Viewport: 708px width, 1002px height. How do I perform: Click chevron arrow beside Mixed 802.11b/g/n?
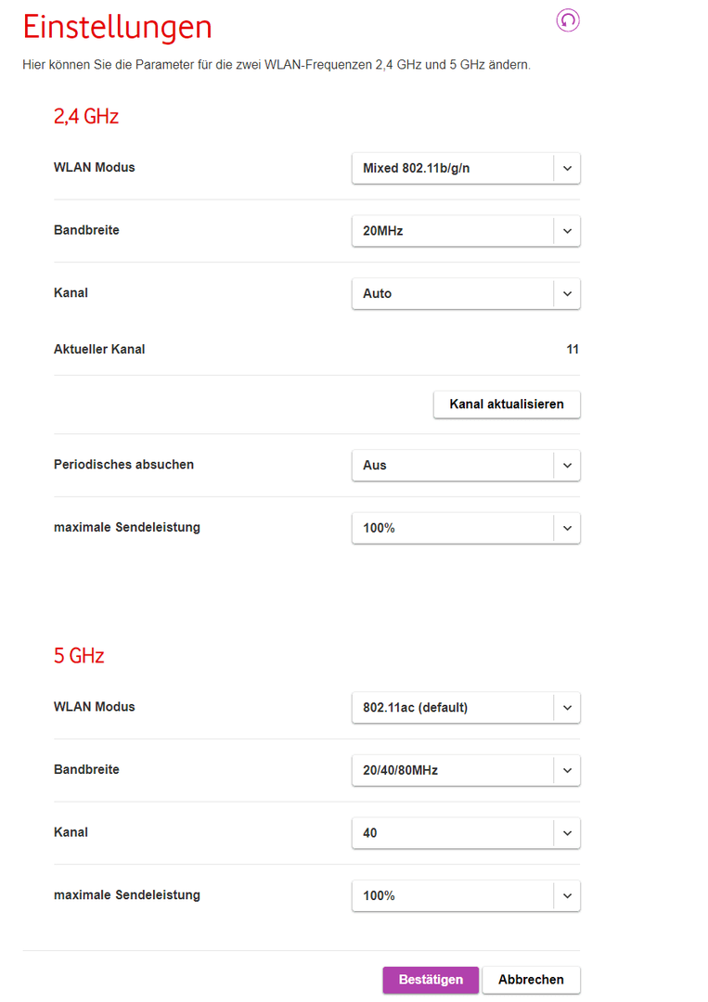pos(568,169)
